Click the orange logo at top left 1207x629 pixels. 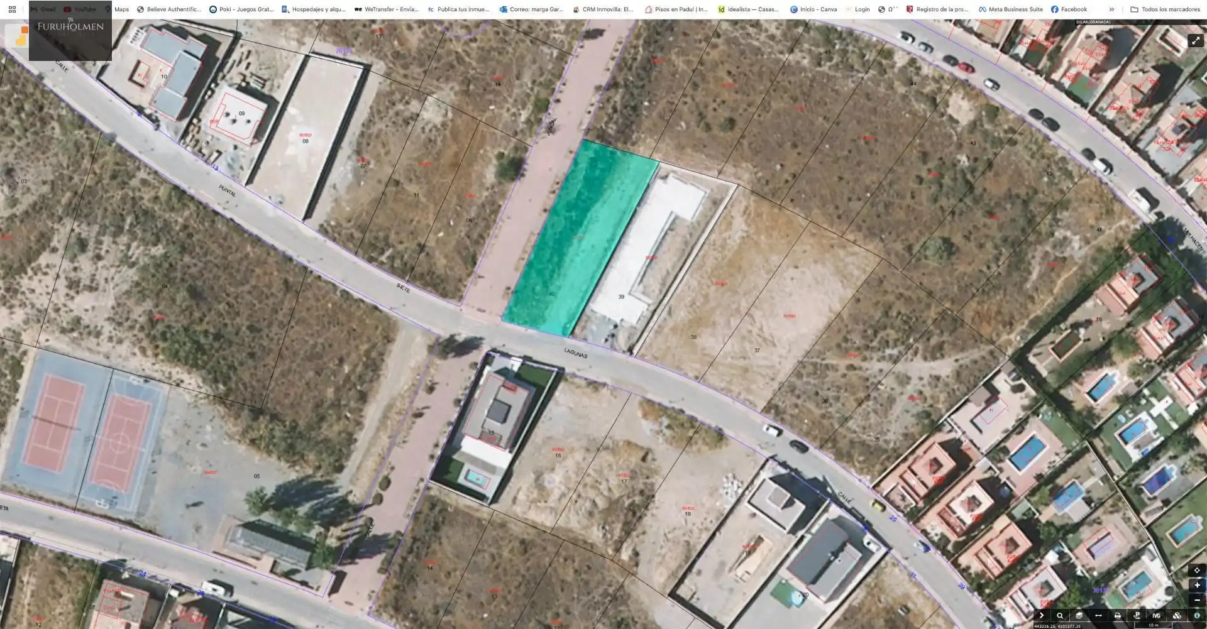pos(21,36)
